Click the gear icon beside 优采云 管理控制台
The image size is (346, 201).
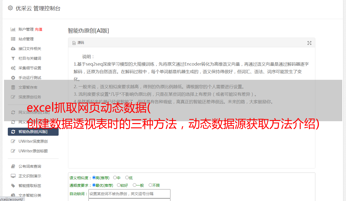[10, 8]
